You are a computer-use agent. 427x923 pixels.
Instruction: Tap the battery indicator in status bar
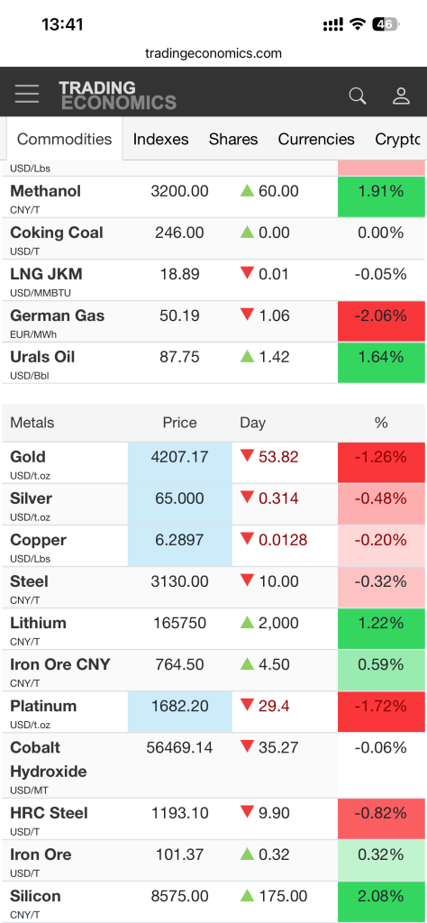(386, 24)
